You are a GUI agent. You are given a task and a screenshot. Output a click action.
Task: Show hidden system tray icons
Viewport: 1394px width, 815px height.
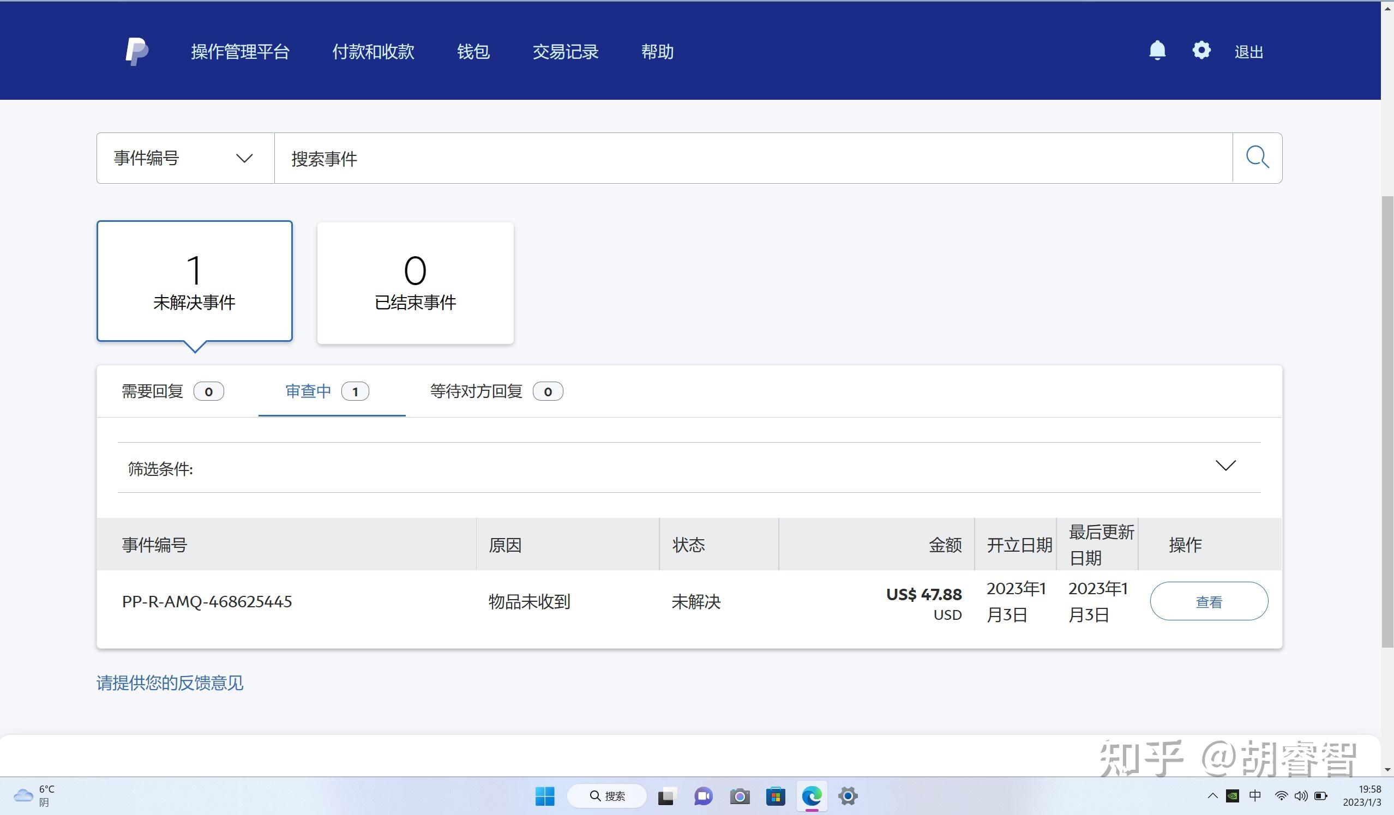pyautogui.click(x=1212, y=796)
